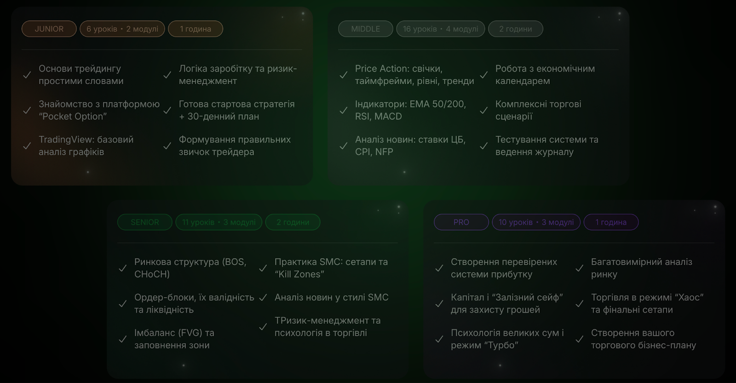Click checkmark next to "Тестування системи та ведення журналу"

[484, 146]
